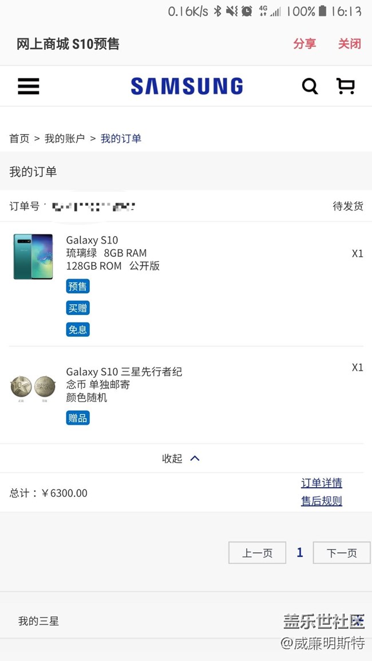372x661 pixels.
Task: Click the SAMSUNG logo
Action: pyautogui.click(x=186, y=86)
